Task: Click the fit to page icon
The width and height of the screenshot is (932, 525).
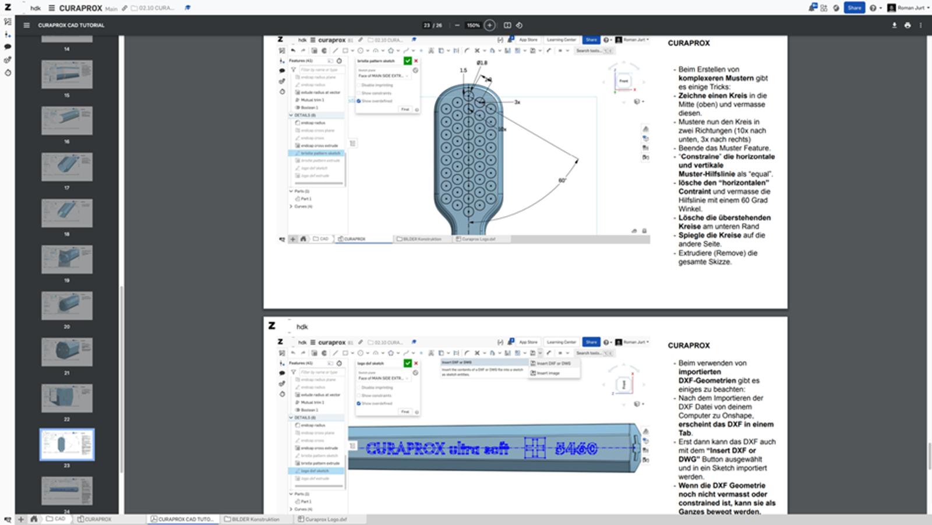Action: click(507, 25)
